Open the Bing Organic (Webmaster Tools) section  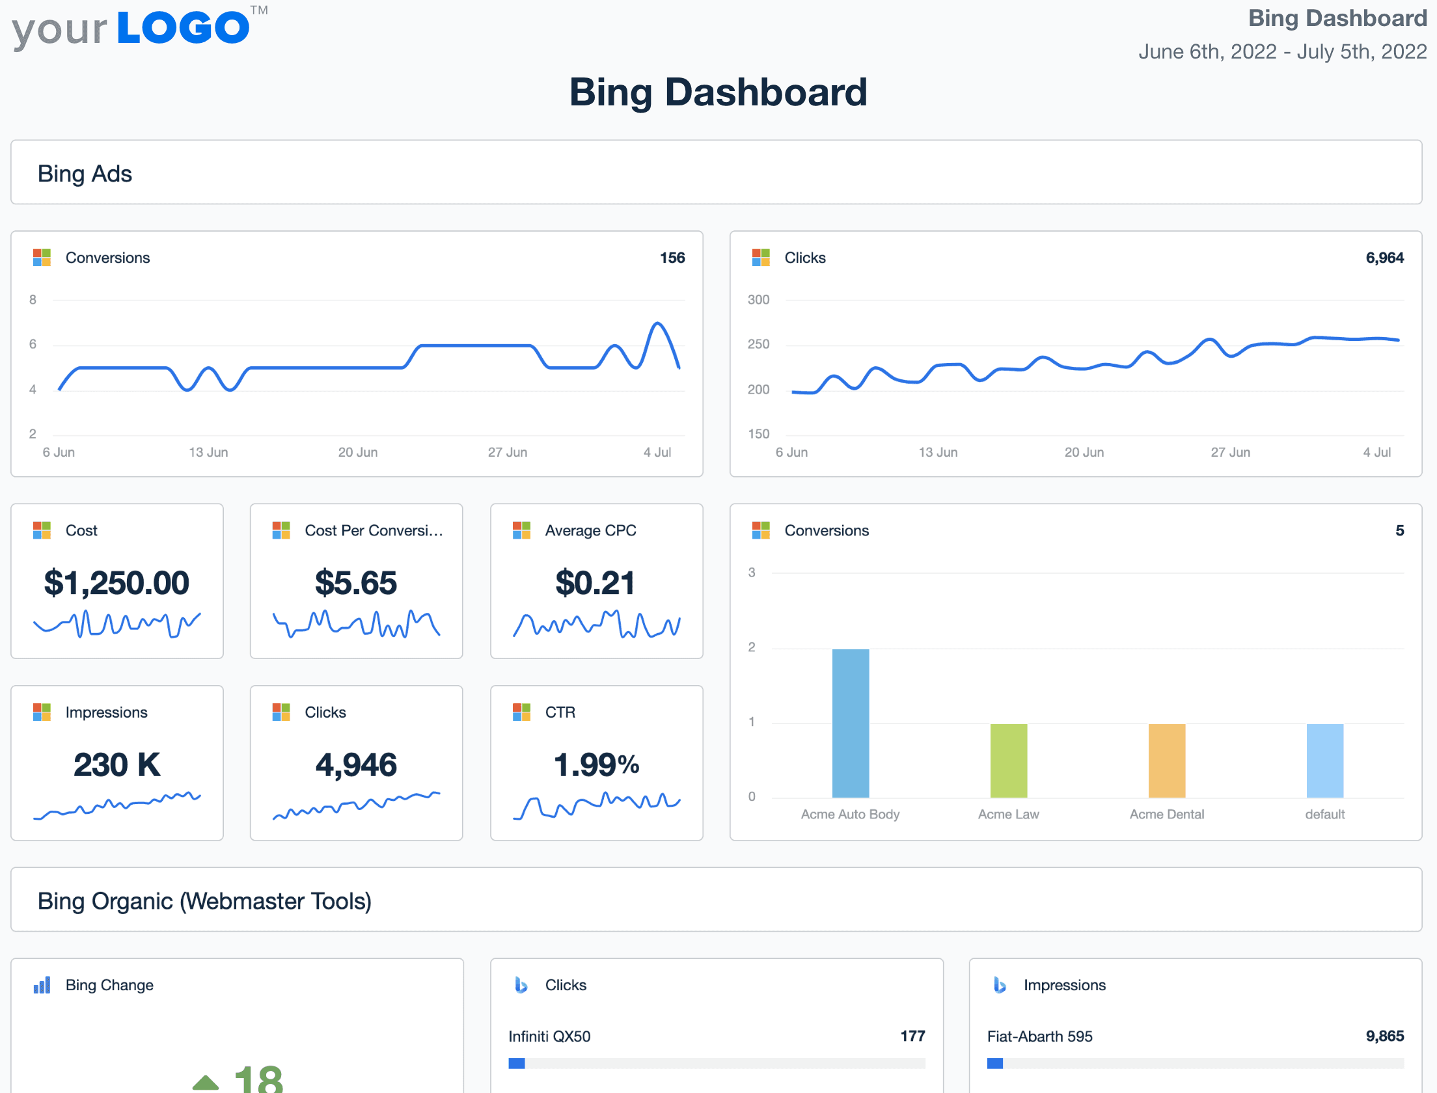(x=205, y=900)
